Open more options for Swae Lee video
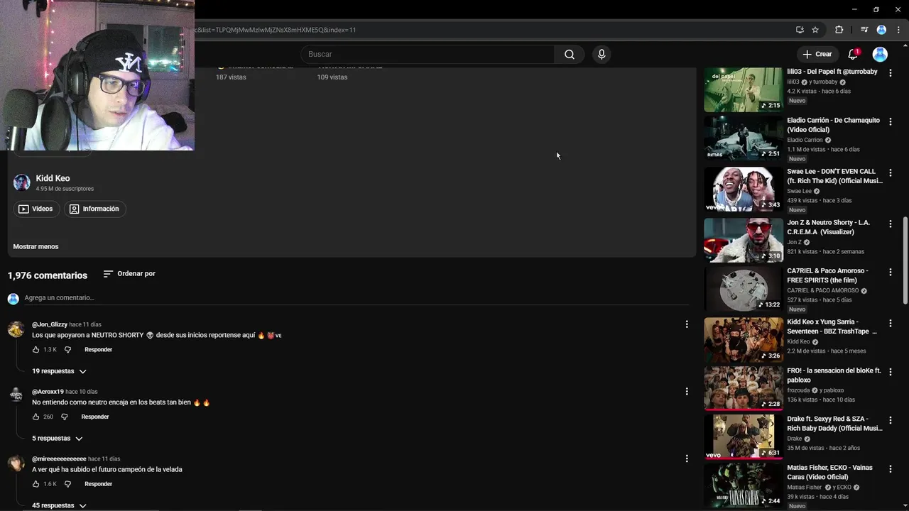Screen dimensions: 909x511 click(891, 172)
